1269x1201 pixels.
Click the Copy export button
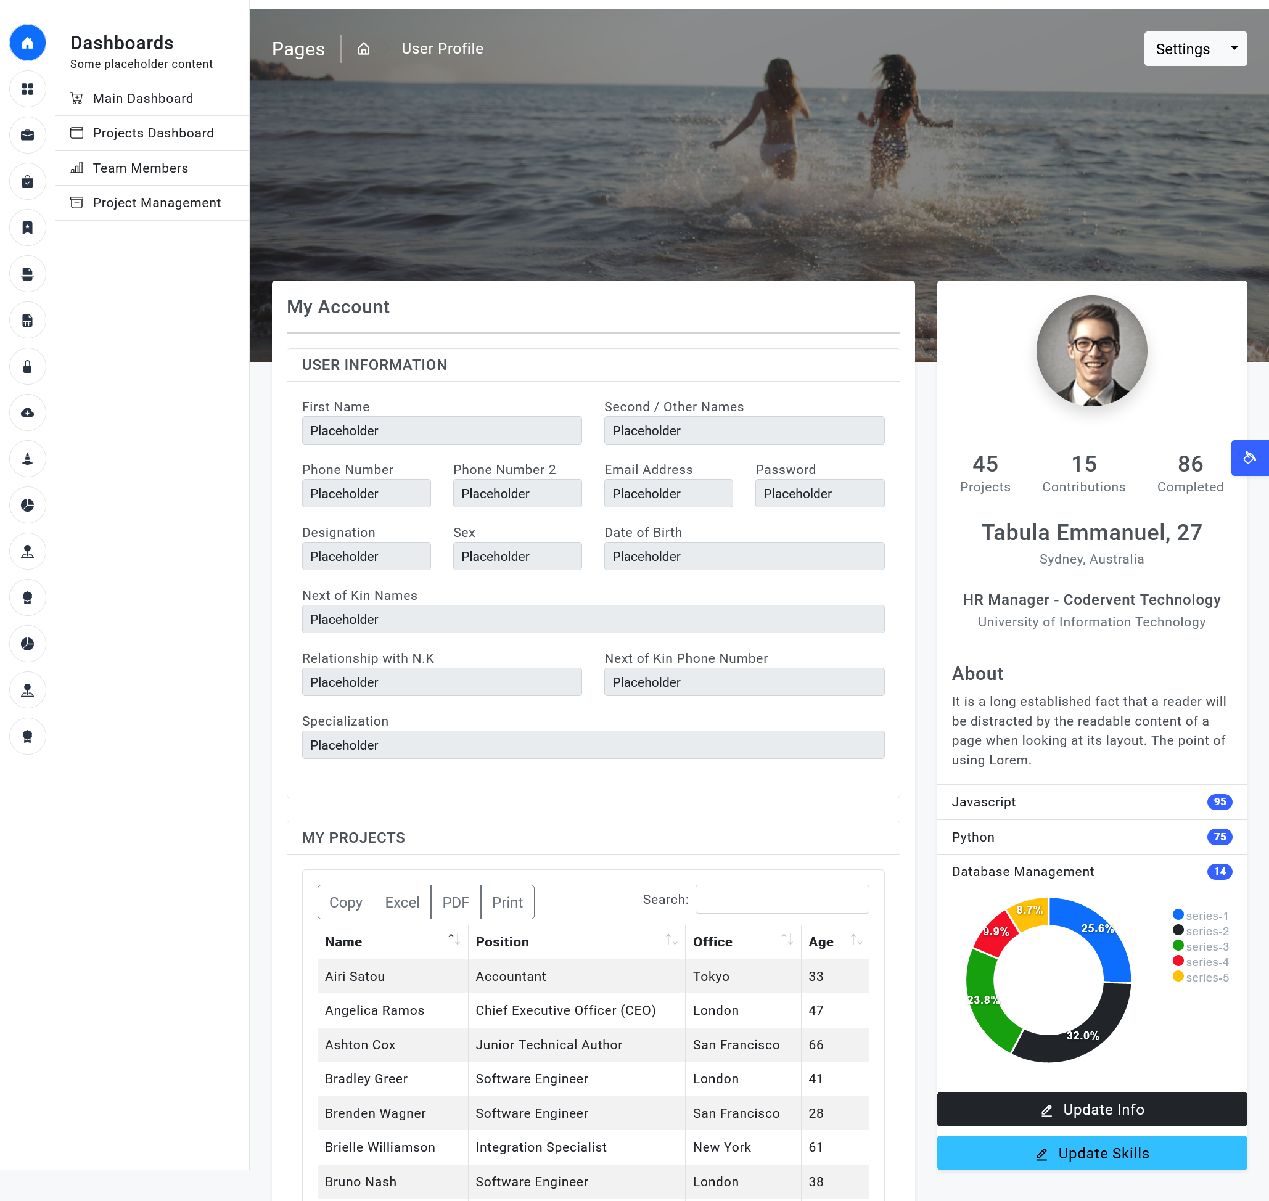point(346,902)
